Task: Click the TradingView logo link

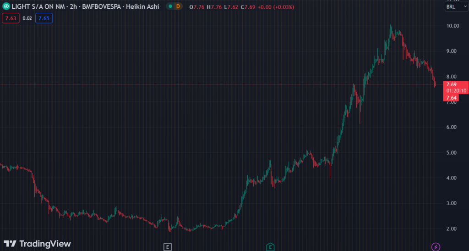Action: (37, 244)
